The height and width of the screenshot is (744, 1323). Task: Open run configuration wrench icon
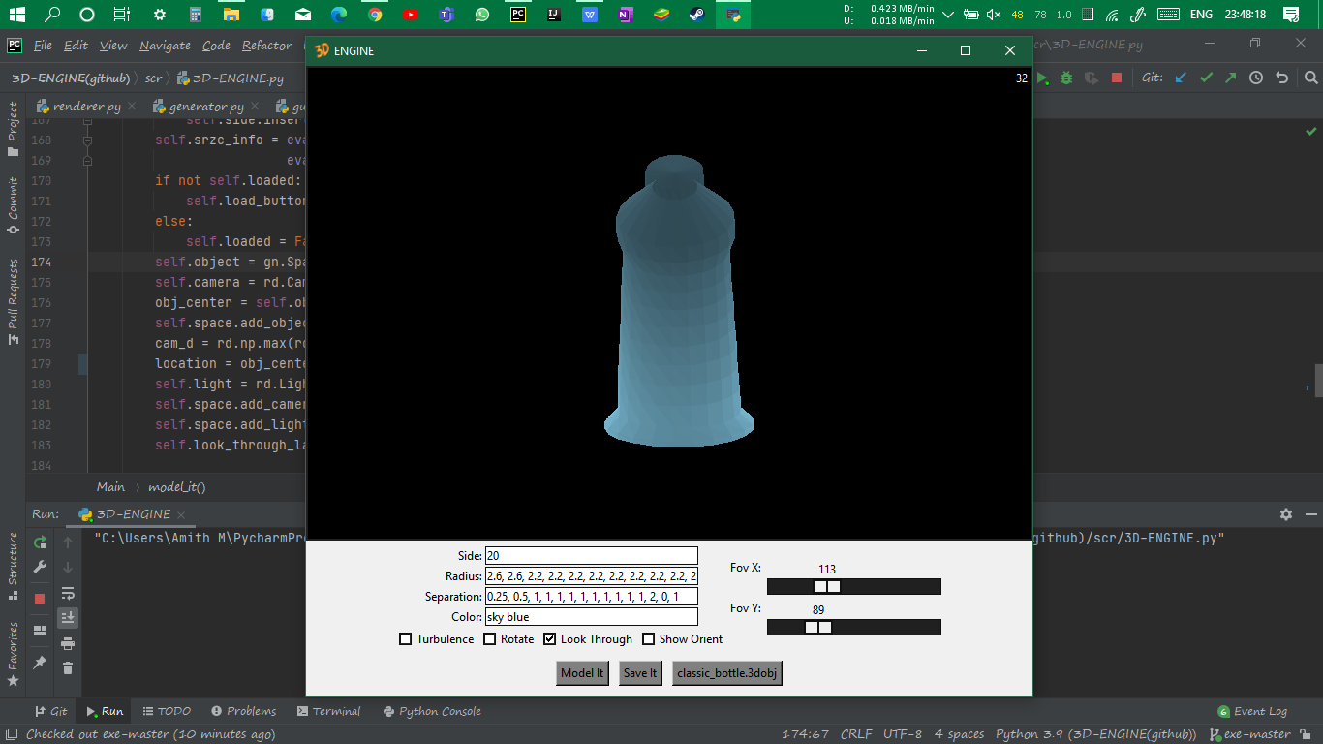(x=40, y=567)
